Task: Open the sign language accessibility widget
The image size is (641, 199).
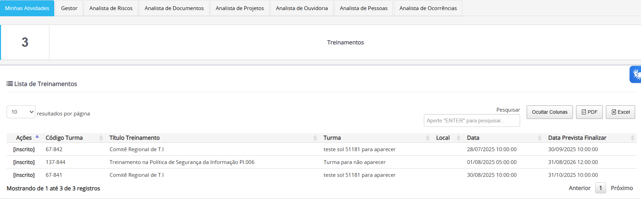Action: click(636, 74)
